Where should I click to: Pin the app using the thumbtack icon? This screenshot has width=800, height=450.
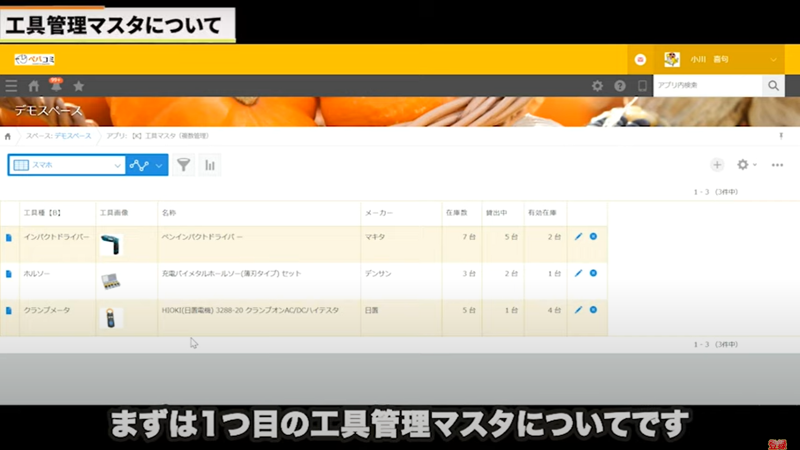point(781,136)
